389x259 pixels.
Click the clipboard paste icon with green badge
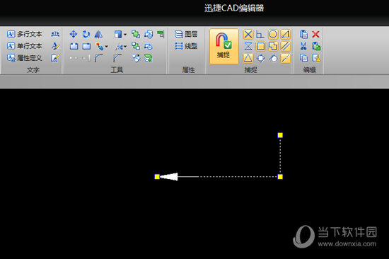point(316,46)
